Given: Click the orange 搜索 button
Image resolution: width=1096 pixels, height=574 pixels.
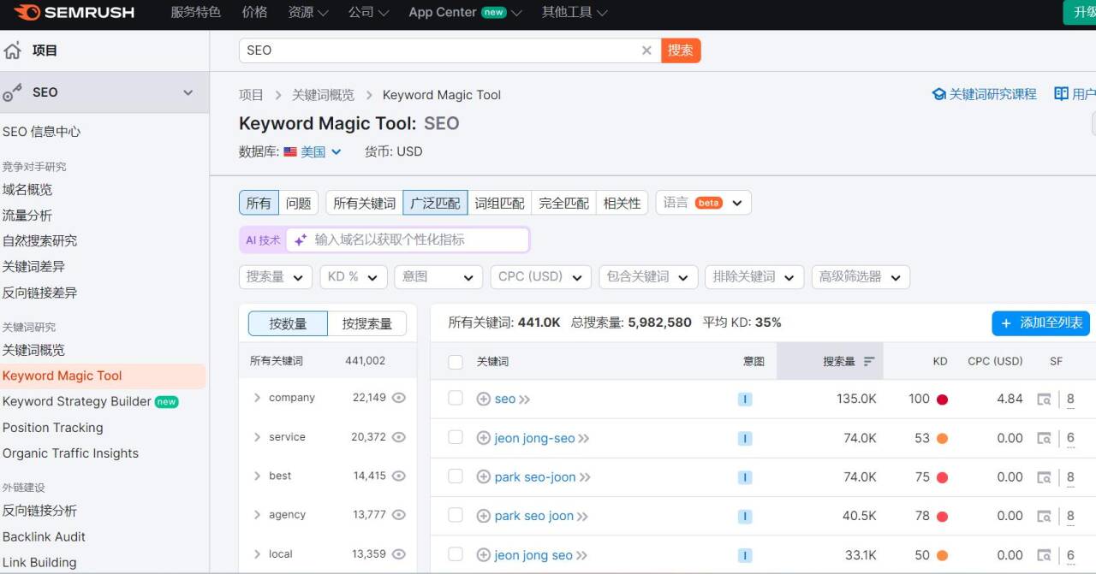Looking at the screenshot, I should point(681,50).
